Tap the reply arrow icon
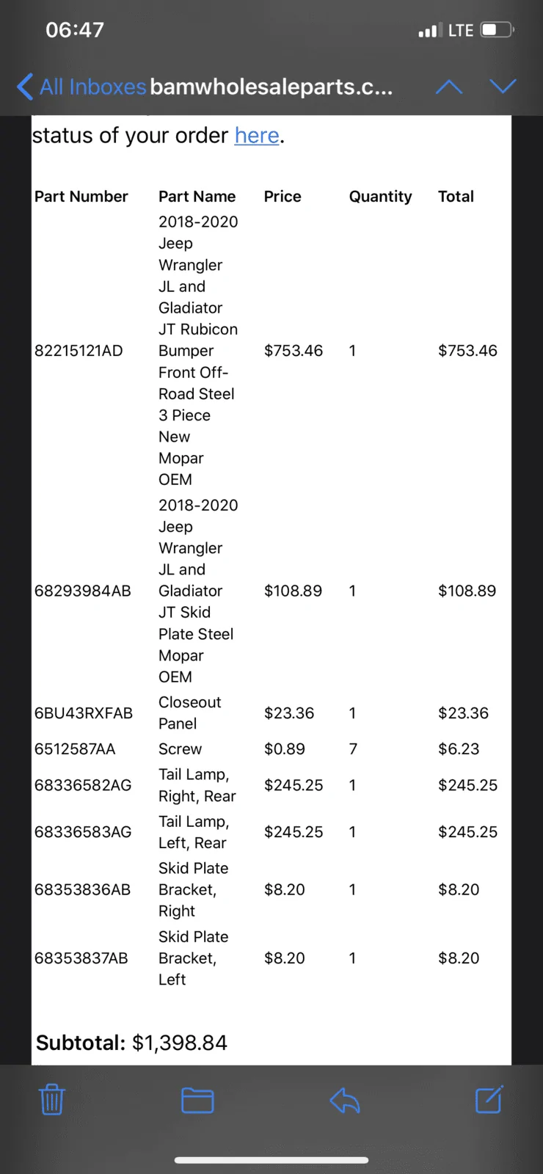The width and height of the screenshot is (543, 1174). pyautogui.click(x=345, y=1100)
